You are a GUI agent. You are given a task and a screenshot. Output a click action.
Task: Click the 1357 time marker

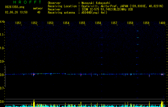(x=114, y=23)
